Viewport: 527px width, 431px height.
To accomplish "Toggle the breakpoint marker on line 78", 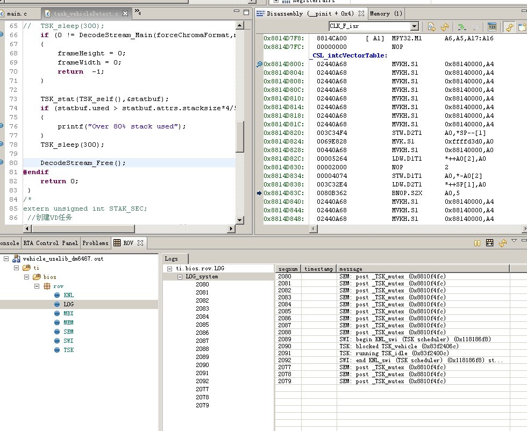I will [x=1, y=144].
